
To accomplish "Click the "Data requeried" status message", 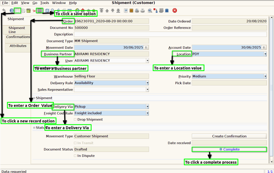I will [x=14, y=171].
